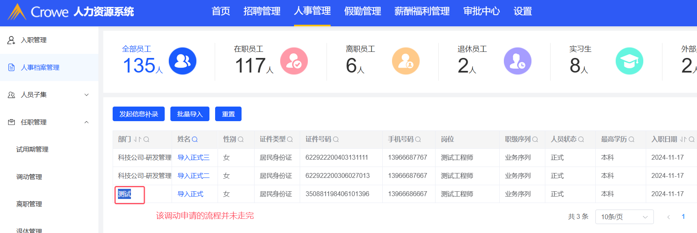Select 试用期管理 in the sidebar
697x233 pixels.
32,150
